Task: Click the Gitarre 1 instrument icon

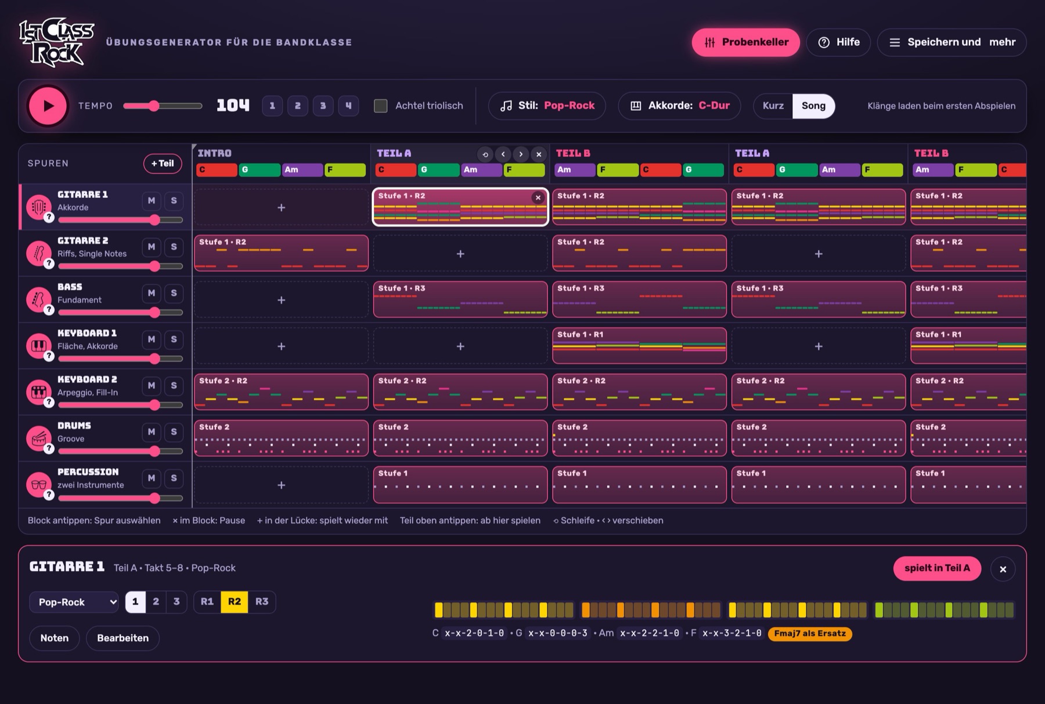Action: point(39,207)
